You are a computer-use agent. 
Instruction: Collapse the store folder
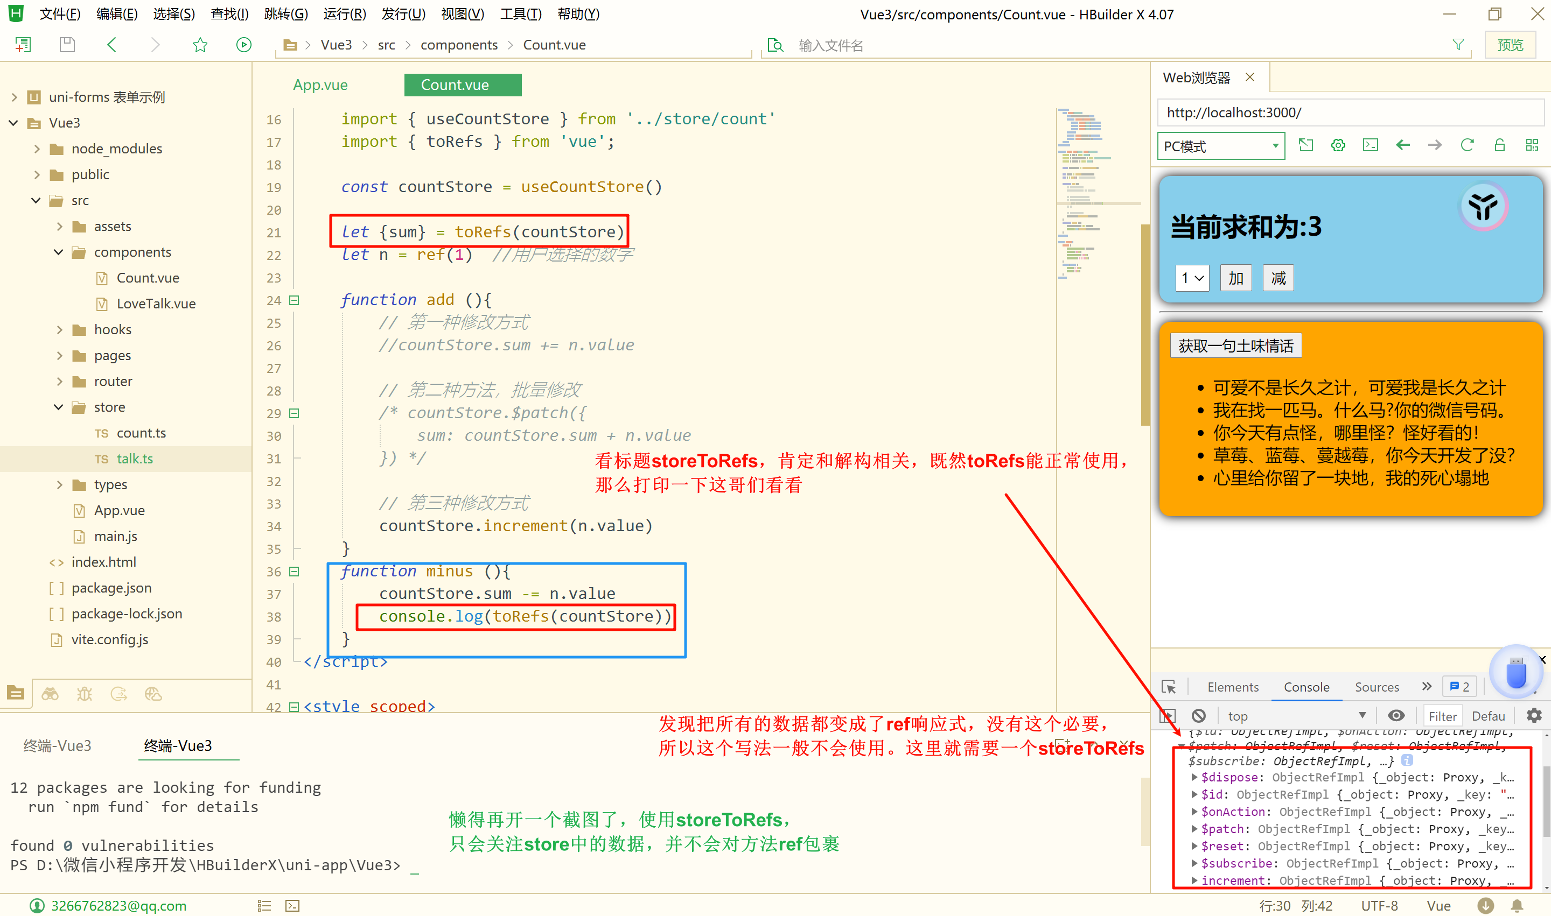[59, 407]
